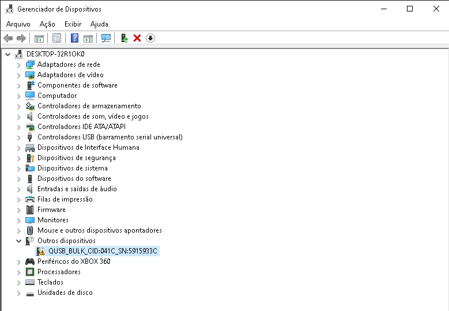This screenshot has height=311, width=449.
Task: Select the Firmware label
Action: click(51, 210)
